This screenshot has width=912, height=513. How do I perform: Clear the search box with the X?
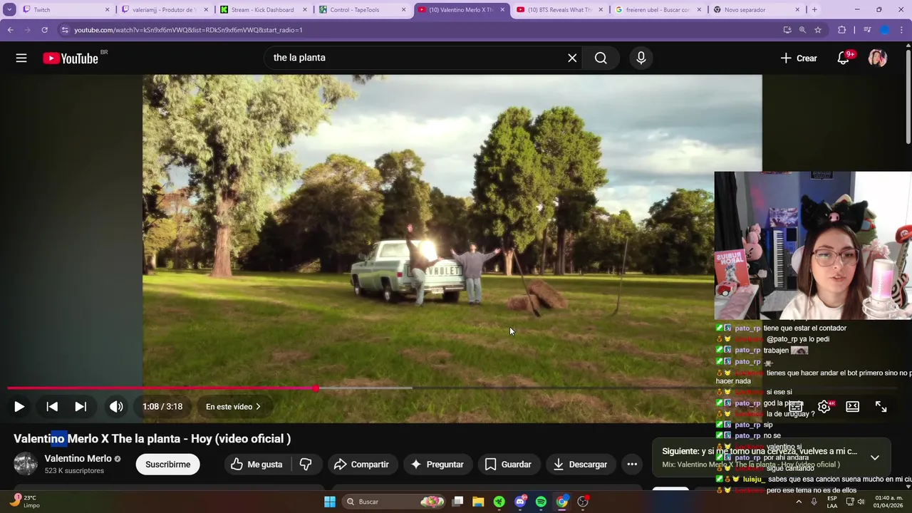tap(572, 58)
